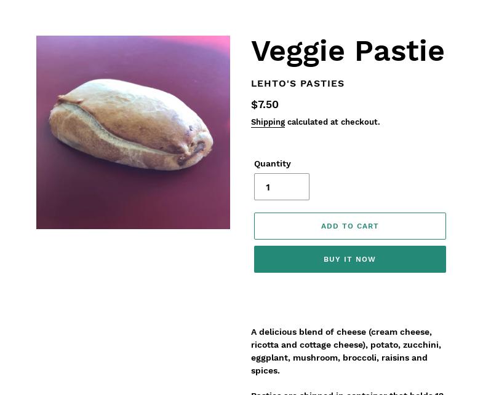Image resolution: width=483 pixels, height=395 pixels.
Task: Click the Veggie Pastie product title
Action: click(348, 51)
